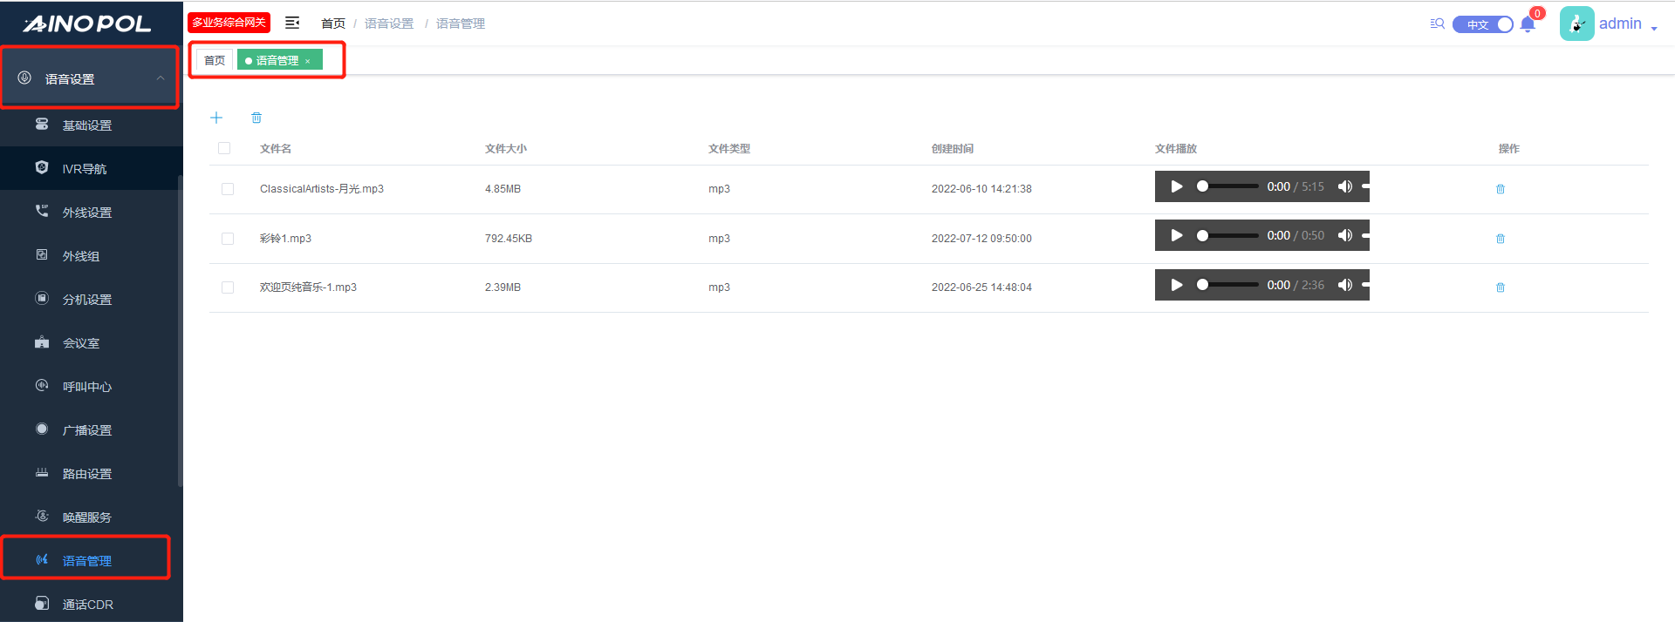Click the batch delete trash icon in toolbar

tap(256, 118)
